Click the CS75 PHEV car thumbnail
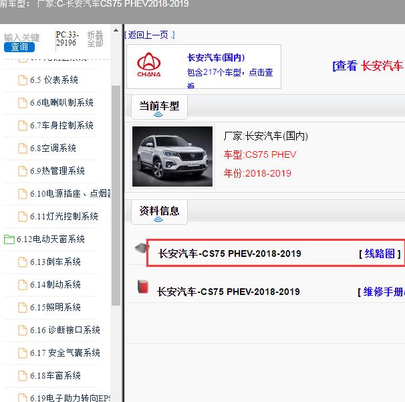The height and width of the screenshot is (402, 405). 172,157
